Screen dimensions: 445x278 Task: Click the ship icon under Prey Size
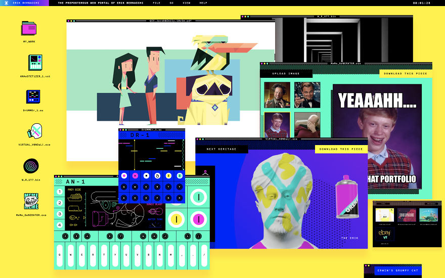[x=75, y=197]
